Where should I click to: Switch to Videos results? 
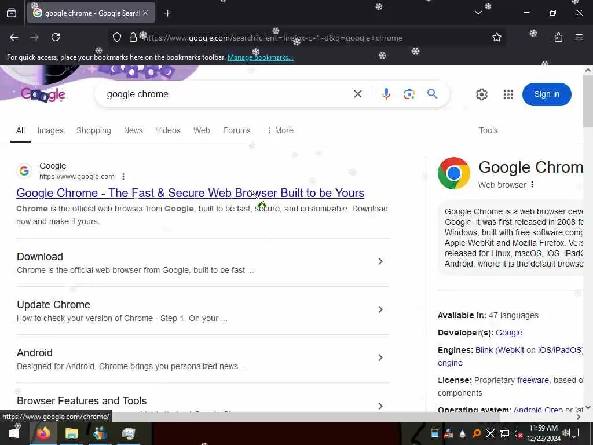(169, 130)
